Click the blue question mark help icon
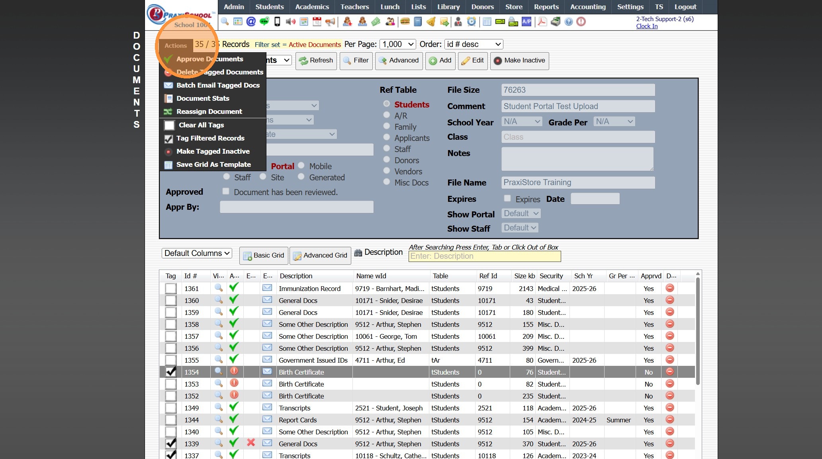The height and width of the screenshot is (459, 822). point(569,21)
